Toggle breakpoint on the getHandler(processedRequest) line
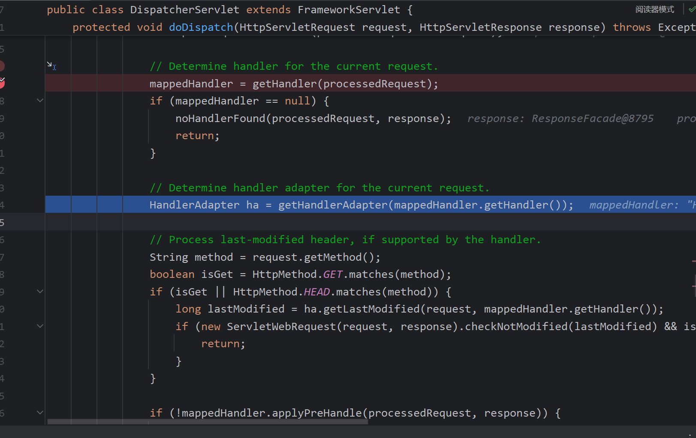Screen dimensions: 696x438 pyautogui.click(x=2, y=83)
